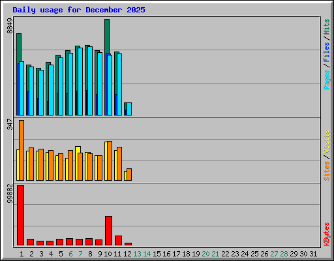Select day 25 on the date axis

click(x=254, y=254)
